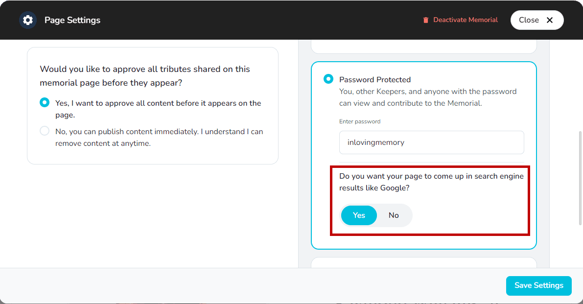Click the Close button
Image resolution: width=583 pixels, height=304 pixels.
click(x=537, y=20)
